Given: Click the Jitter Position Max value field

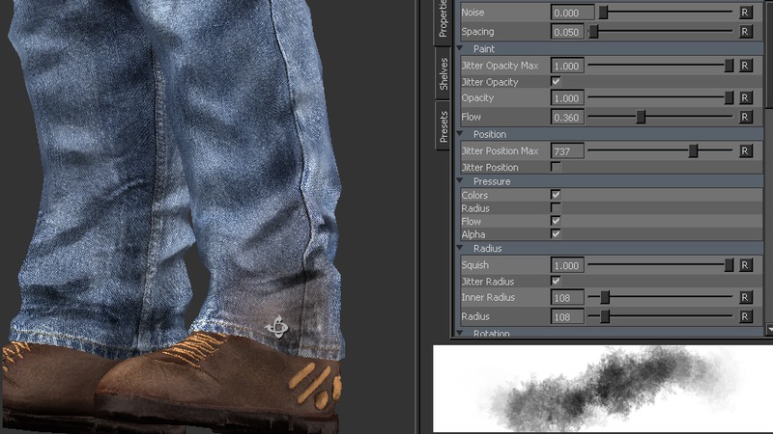Looking at the screenshot, I should click(x=566, y=151).
